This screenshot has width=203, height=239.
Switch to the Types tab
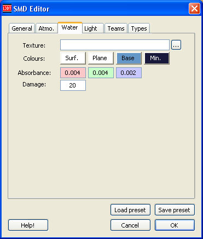[x=139, y=28]
